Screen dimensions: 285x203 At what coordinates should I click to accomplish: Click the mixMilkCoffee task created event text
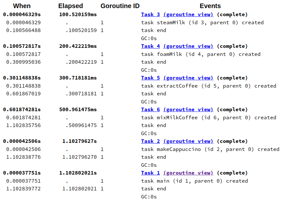click(x=209, y=118)
